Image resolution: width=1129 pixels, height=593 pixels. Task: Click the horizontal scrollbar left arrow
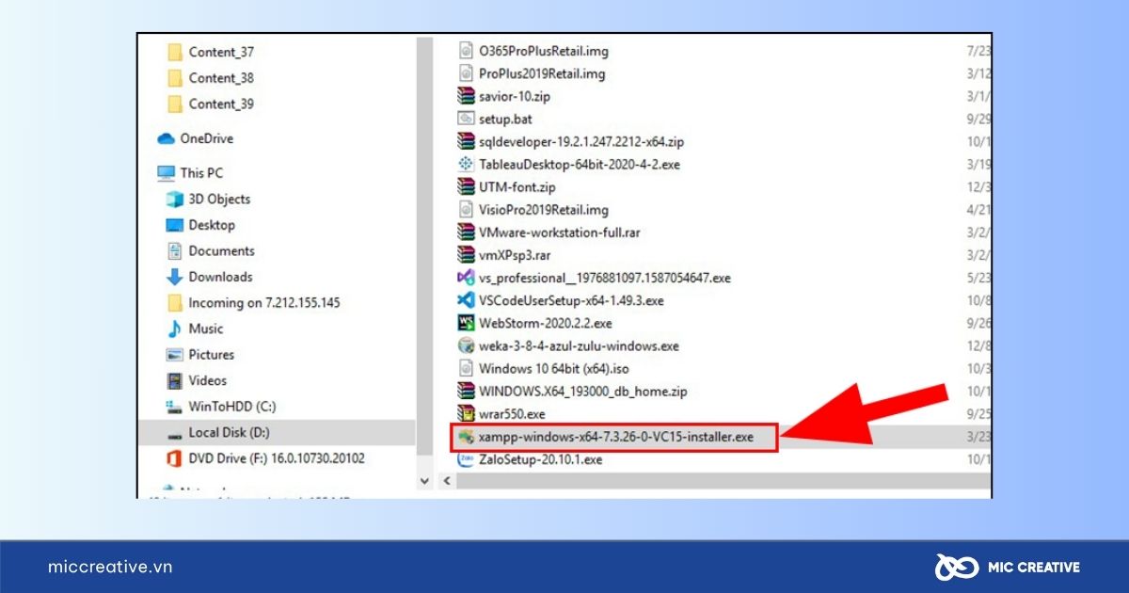tap(446, 481)
